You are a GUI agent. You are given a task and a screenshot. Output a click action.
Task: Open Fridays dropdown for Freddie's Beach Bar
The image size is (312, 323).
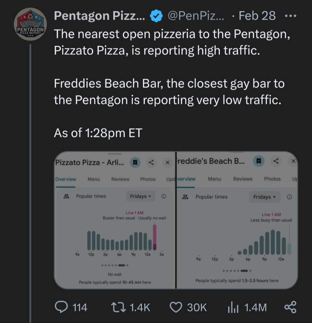[264, 197]
